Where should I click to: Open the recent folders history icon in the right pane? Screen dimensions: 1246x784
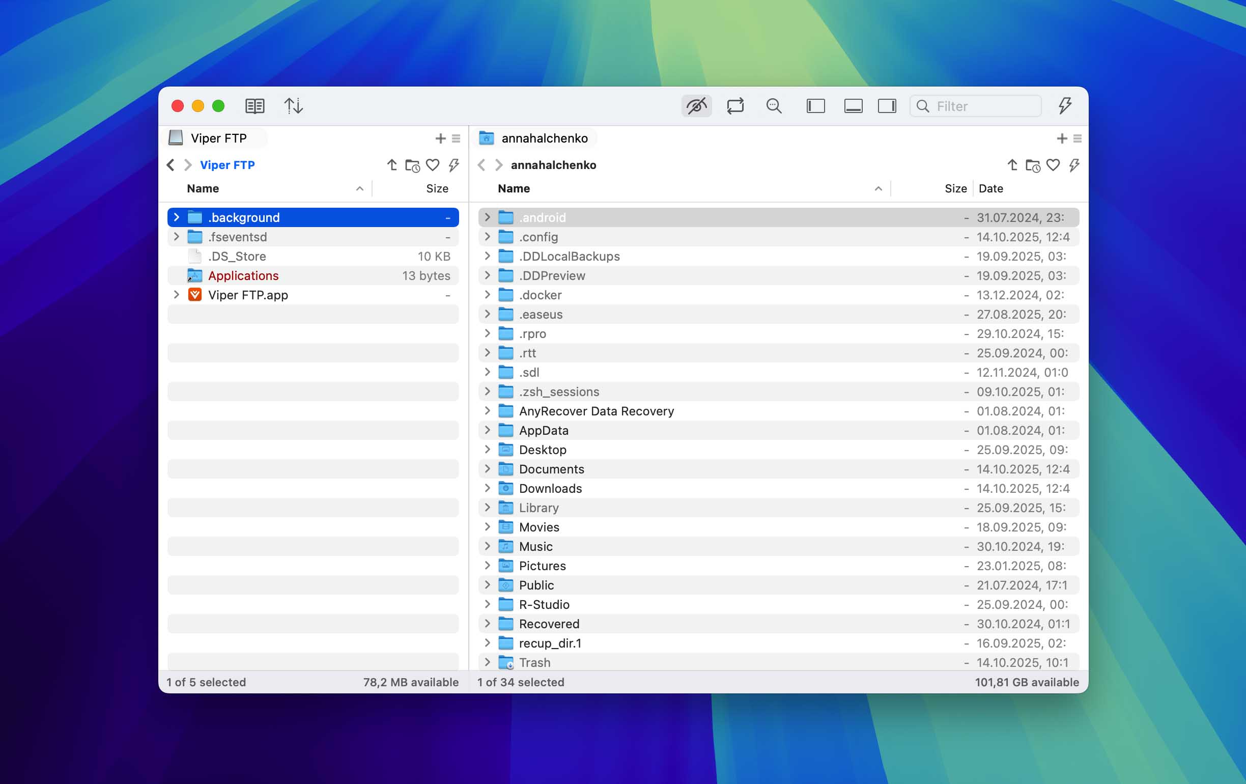(1032, 165)
